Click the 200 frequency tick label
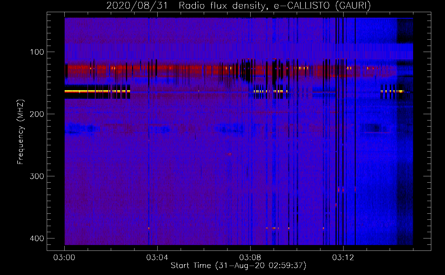This screenshot has height=275, width=445. 37,114
